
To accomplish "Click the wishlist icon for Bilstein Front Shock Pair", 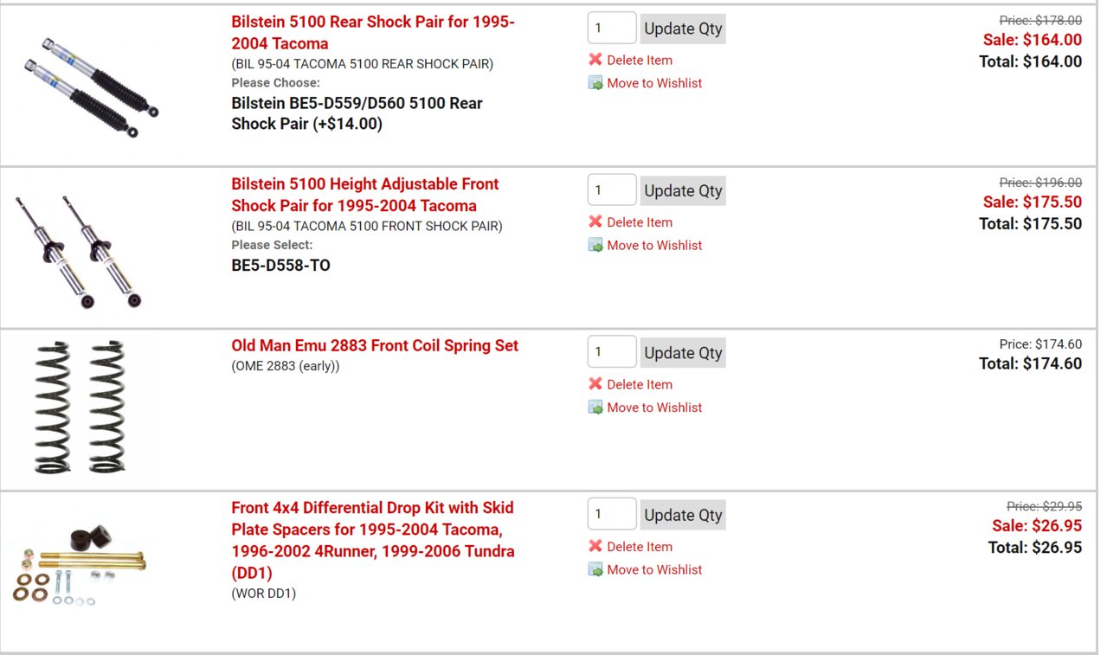I will click(x=595, y=245).
